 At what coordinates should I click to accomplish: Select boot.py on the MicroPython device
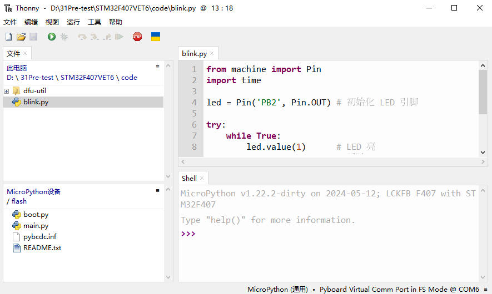tap(83, 215)
